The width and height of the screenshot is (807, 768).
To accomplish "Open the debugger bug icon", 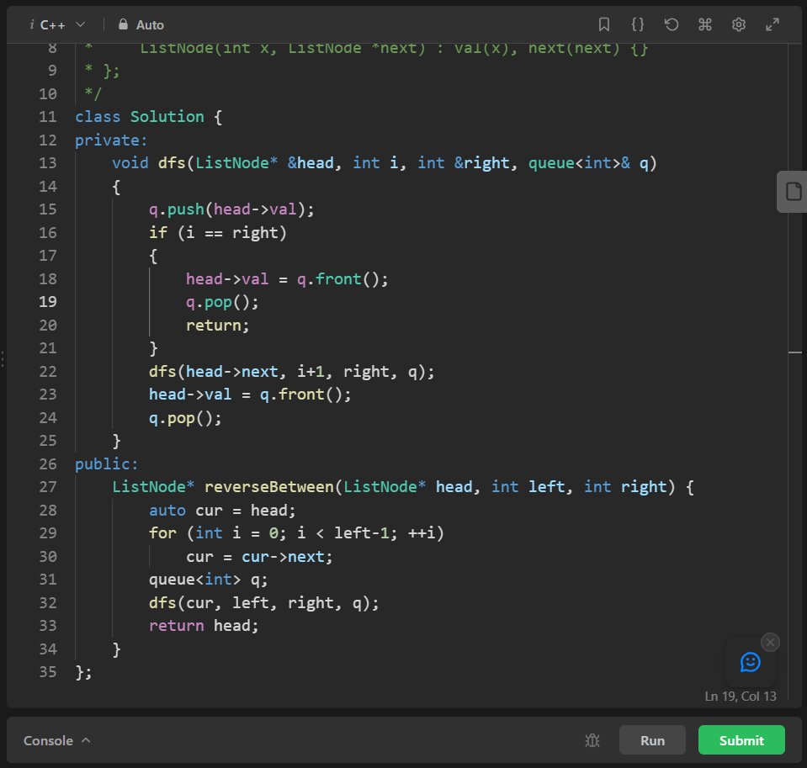I will [x=592, y=740].
